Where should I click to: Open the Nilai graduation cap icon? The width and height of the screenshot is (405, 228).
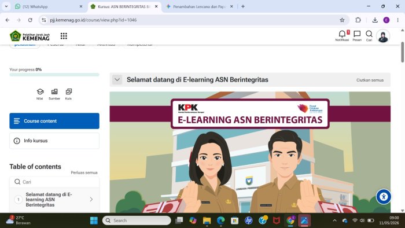(x=40, y=94)
